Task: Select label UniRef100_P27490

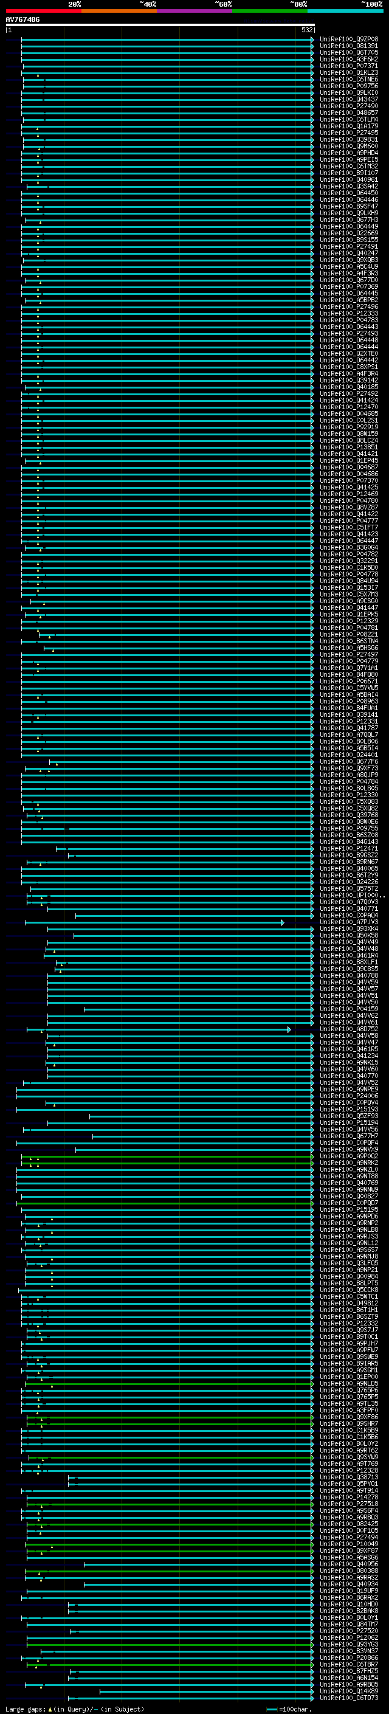Action: 349,106
